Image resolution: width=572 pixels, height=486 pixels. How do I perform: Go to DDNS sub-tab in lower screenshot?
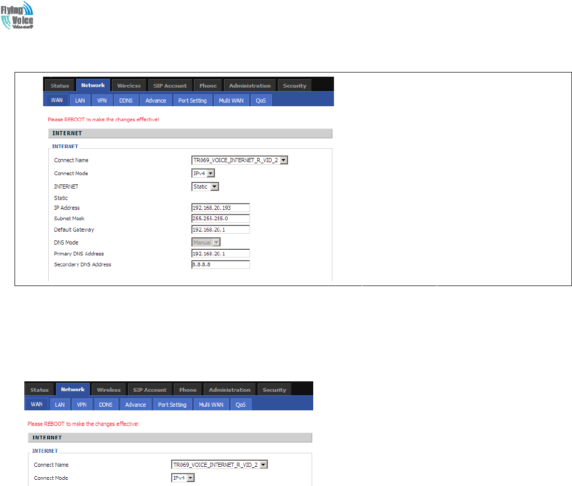click(x=106, y=404)
